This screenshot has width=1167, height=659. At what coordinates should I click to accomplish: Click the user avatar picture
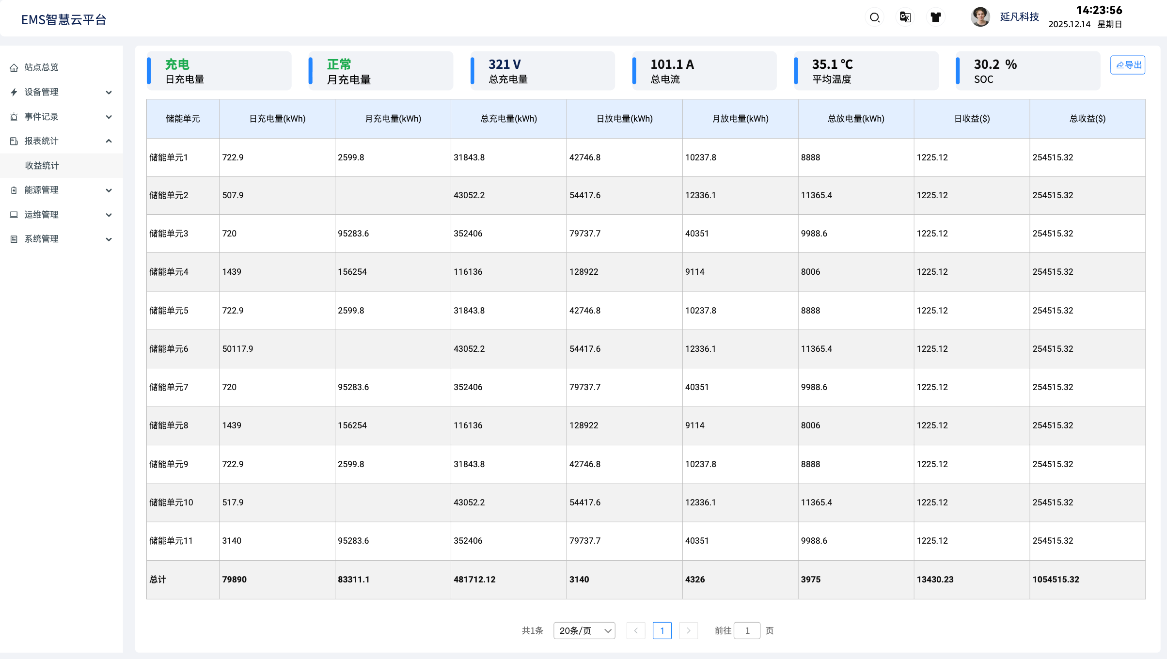(980, 17)
